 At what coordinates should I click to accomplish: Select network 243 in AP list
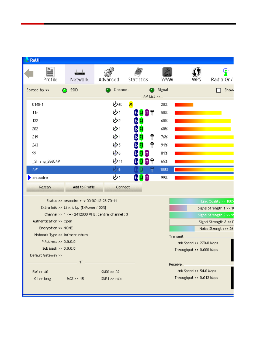130,145
